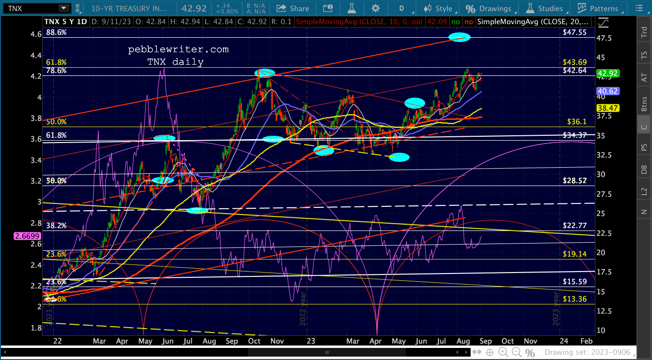Click the zoom out magnifier

click(x=516, y=352)
